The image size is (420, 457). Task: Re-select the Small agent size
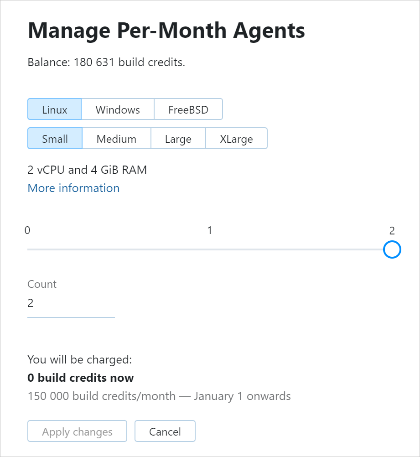point(55,138)
